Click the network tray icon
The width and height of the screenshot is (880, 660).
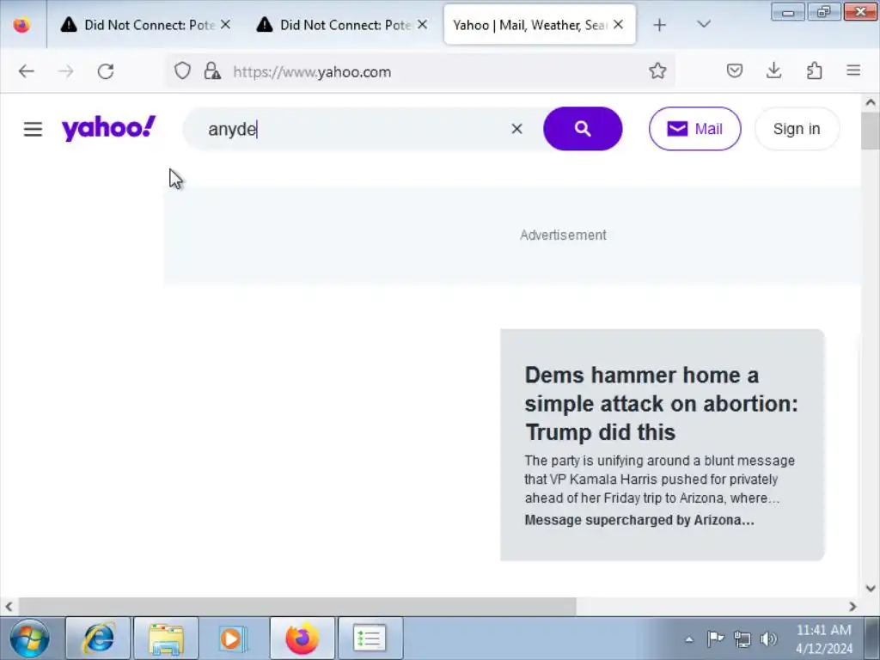[x=742, y=639]
